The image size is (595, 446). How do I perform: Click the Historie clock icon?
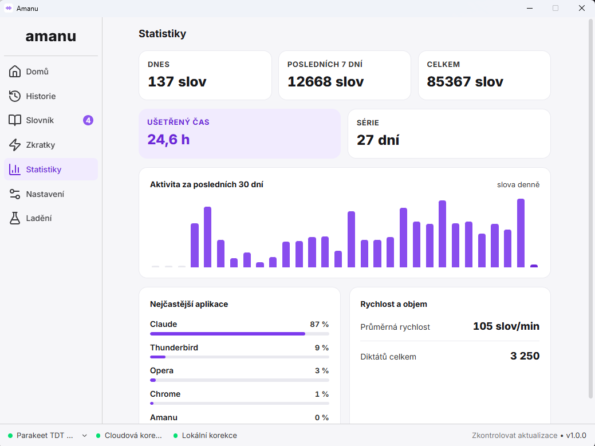point(15,96)
